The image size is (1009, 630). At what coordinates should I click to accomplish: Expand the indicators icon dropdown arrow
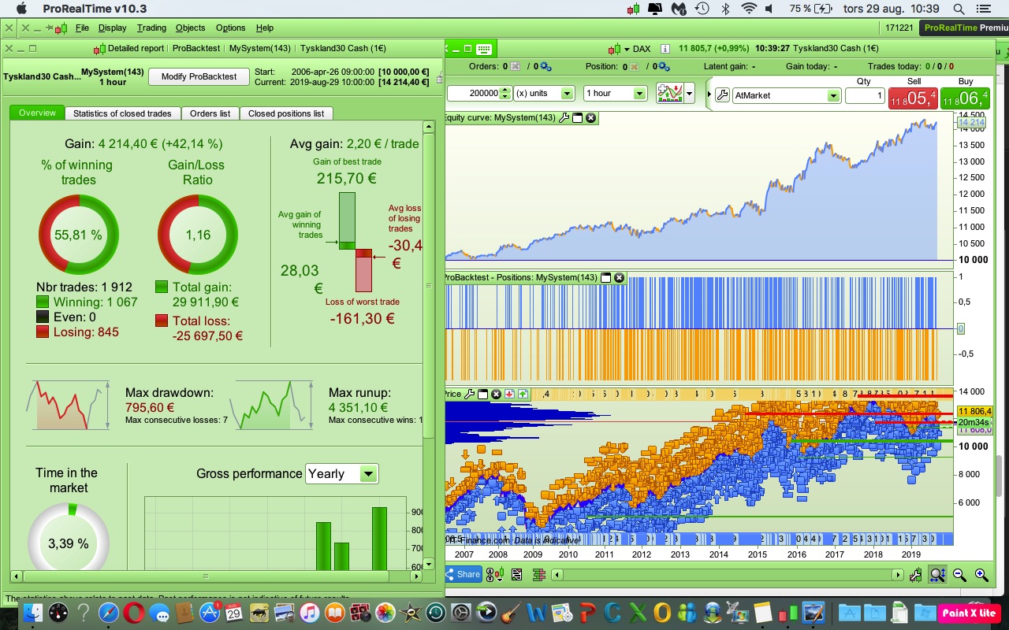690,94
